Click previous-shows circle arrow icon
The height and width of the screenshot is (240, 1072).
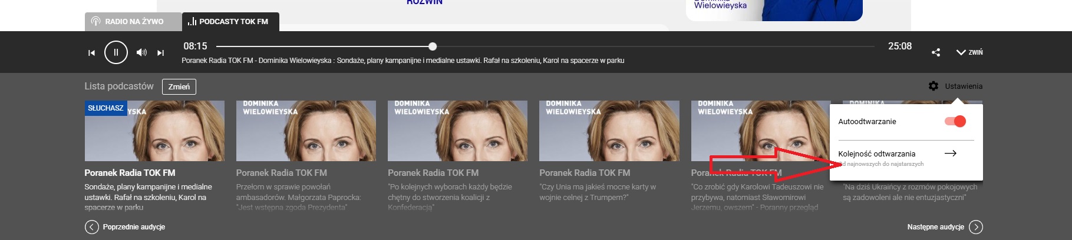coord(92,227)
